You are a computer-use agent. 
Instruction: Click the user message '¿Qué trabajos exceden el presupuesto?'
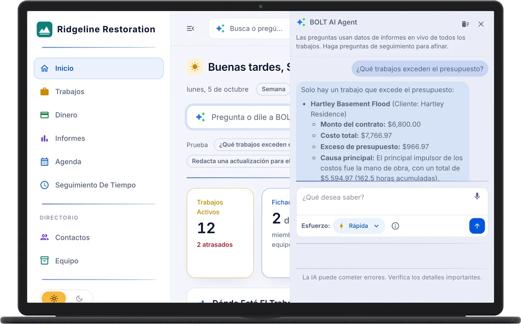pyautogui.click(x=420, y=69)
